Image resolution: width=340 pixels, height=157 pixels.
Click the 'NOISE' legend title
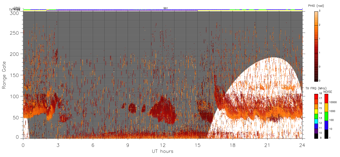[x=328, y=92]
